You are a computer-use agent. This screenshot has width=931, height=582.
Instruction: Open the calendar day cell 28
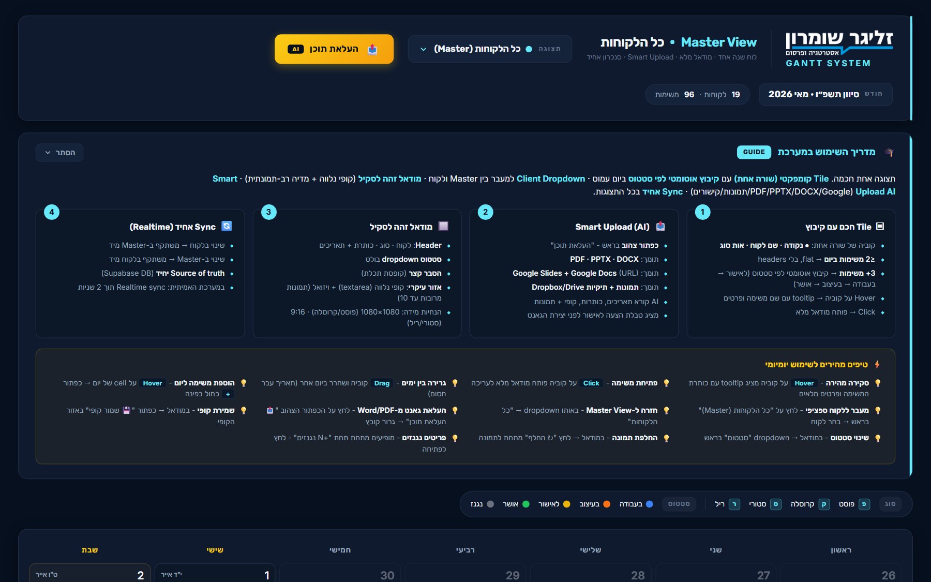591,573
